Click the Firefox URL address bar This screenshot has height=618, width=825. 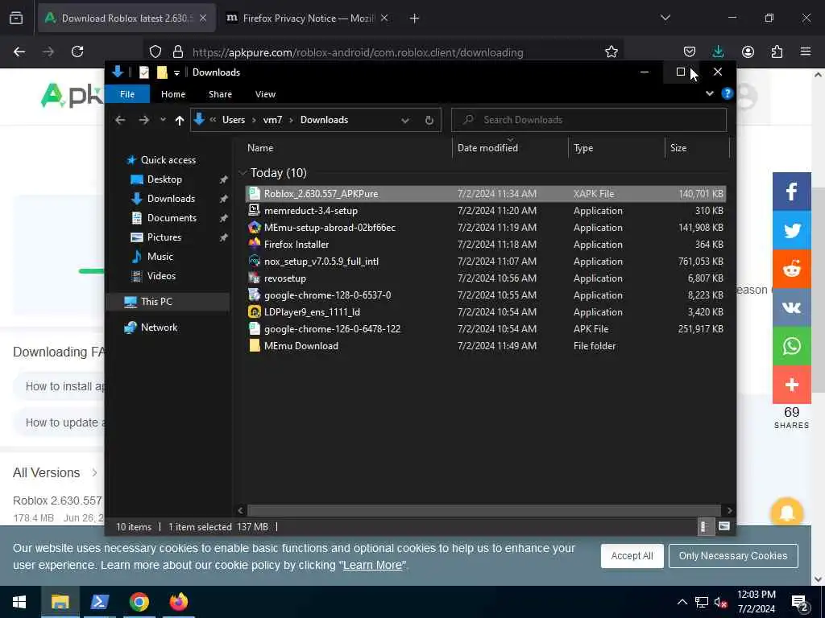(358, 52)
